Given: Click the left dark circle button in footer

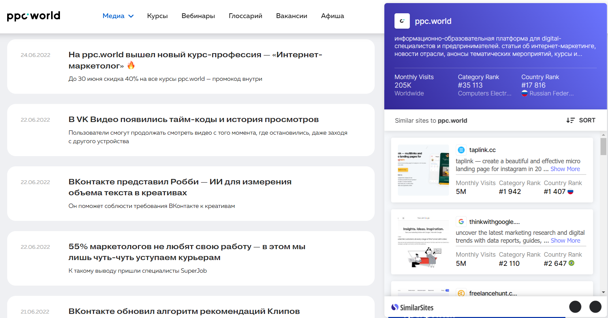Looking at the screenshot, I should pyautogui.click(x=575, y=307).
